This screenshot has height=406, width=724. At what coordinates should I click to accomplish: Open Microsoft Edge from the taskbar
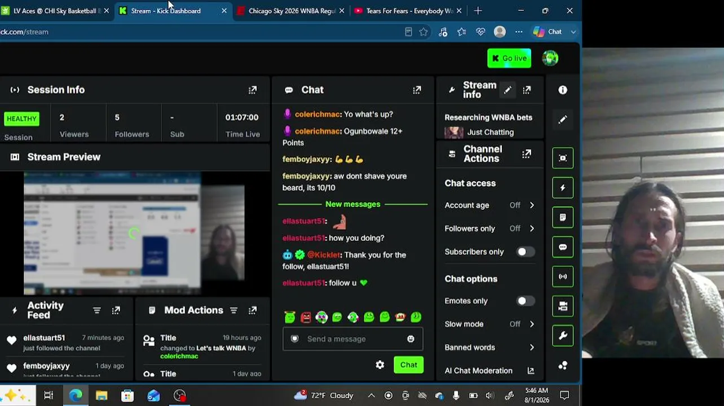[76, 396]
